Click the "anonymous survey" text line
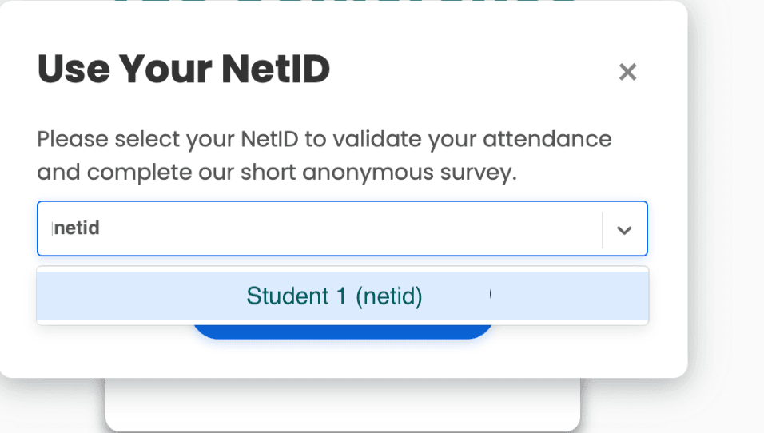 point(276,173)
